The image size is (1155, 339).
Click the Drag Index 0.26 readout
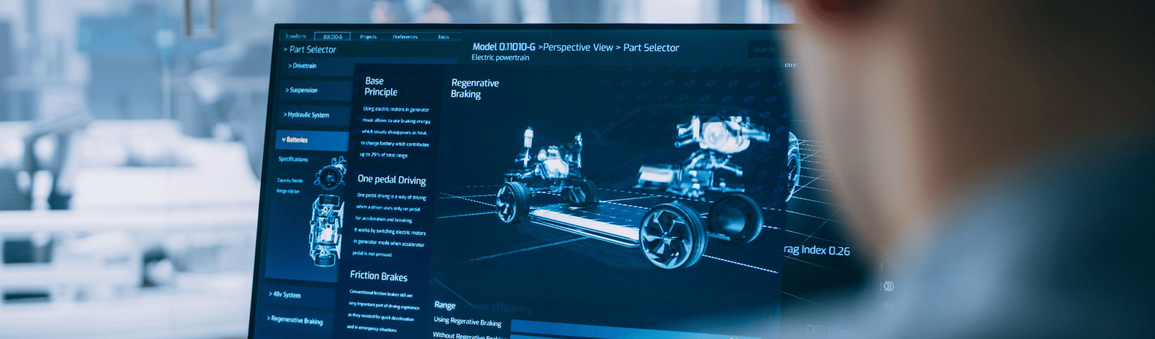pos(817,250)
